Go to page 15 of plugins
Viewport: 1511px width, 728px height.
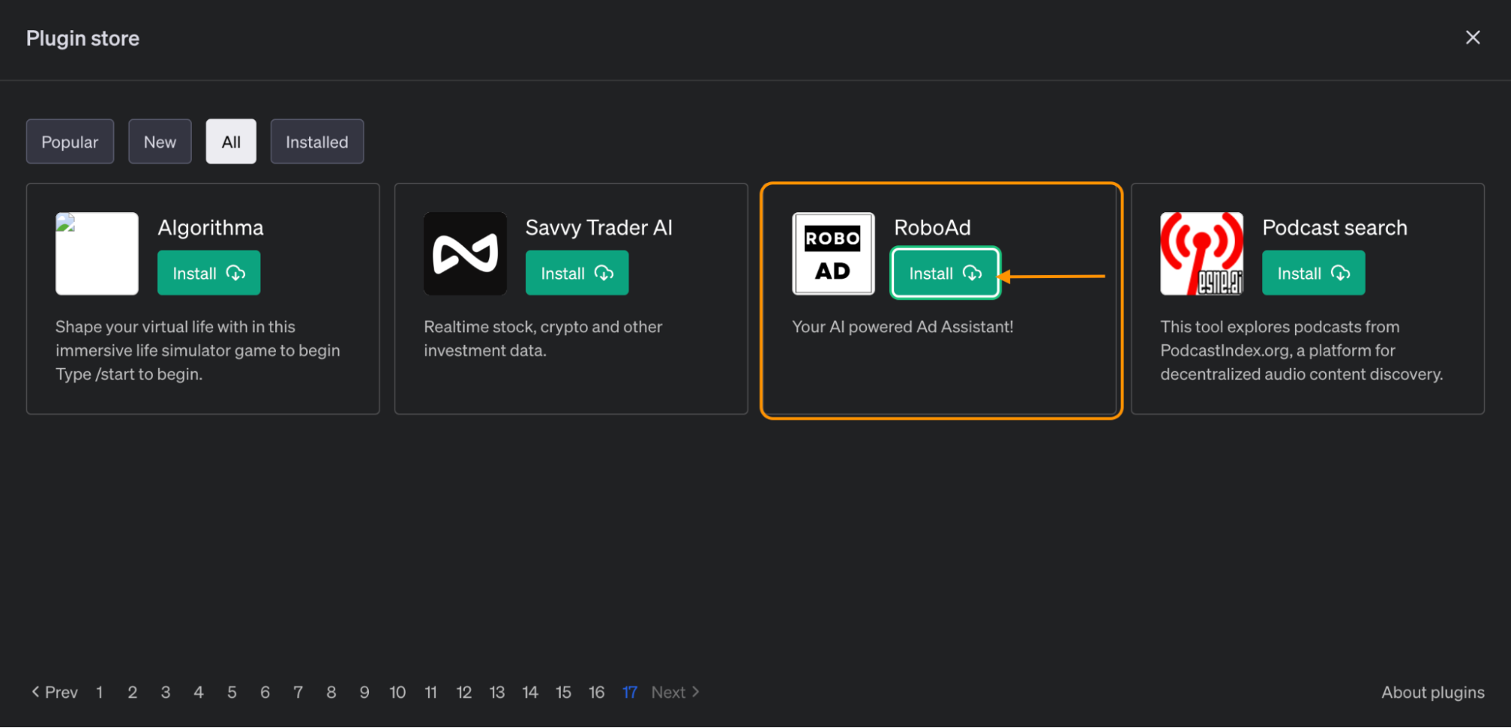564,693
